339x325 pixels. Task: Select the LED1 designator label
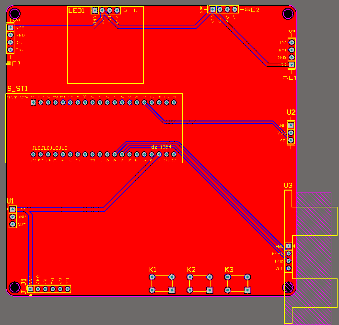click(x=76, y=11)
